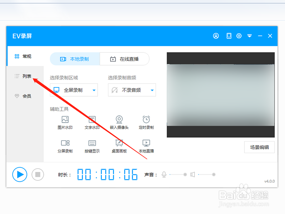Image resolution: width=285 pixels, height=214 pixels.
Task: Open 按键显示 keystroke display tool
Action: (92, 146)
